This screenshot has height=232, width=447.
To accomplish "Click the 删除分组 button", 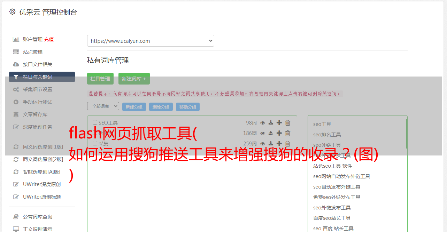I will pyautogui.click(x=161, y=107).
